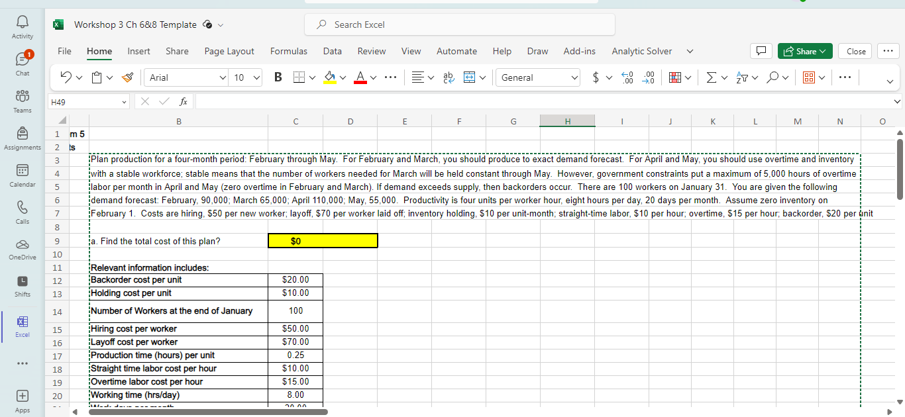
Task: Expand fill color dropdown arrow
Action: click(x=343, y=78)
